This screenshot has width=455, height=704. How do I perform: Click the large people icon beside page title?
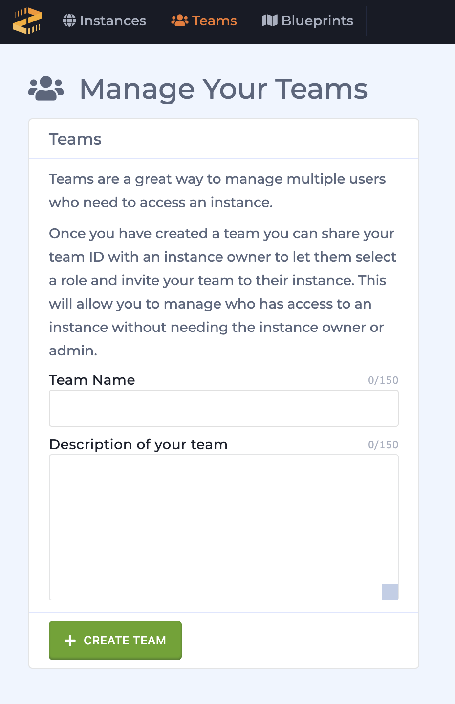pos(46,88)
